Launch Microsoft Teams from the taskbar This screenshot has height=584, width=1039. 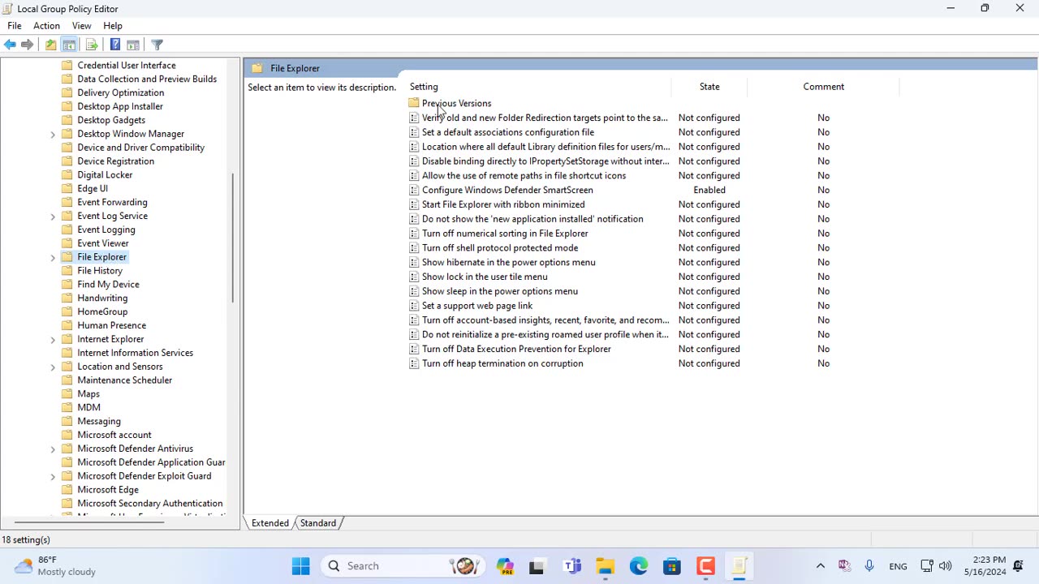pos(573,566)
